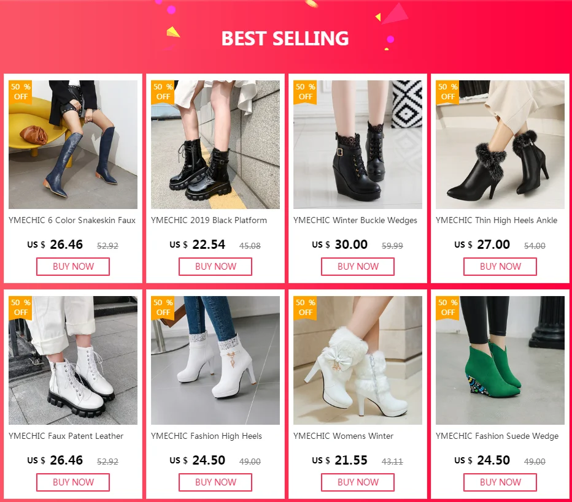Viewport: 572px width, 502px height.
Task: Click BUY NOW under Snakeskin Faux boots
Action: [73, 267]
